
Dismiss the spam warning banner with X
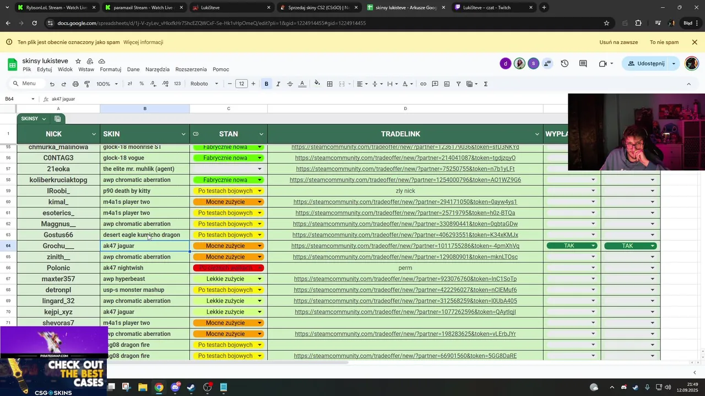tap(695, 42)
